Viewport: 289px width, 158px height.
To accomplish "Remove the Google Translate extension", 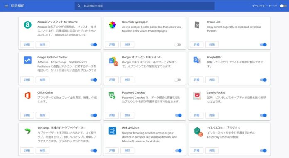I will (212, 80).
